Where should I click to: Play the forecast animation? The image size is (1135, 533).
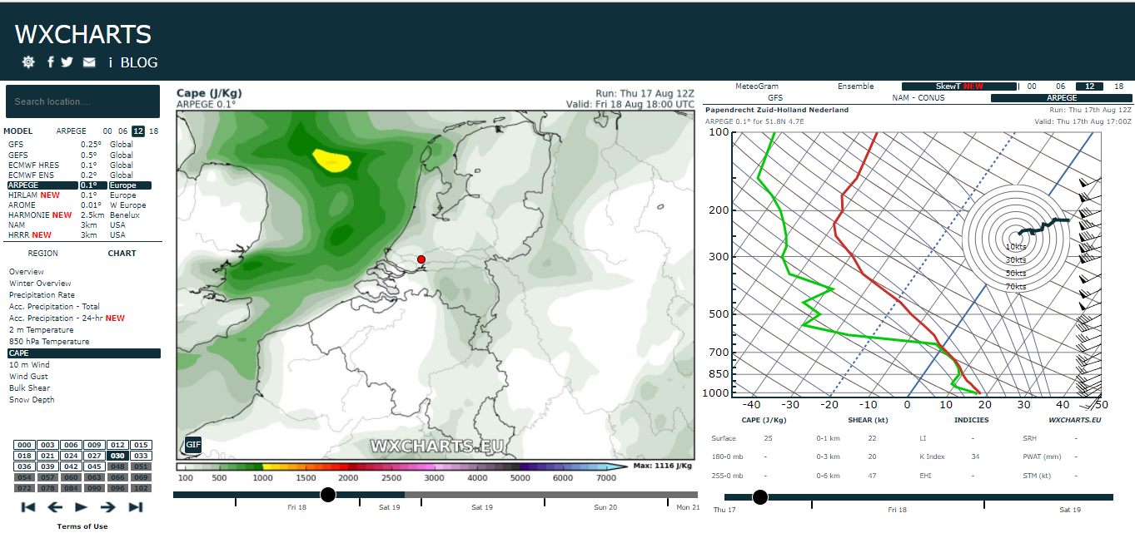tap(82, 507)
